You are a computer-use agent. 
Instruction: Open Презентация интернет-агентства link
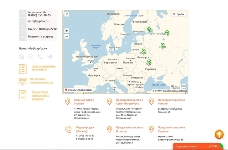pyautogui.click(x=41, y=81)
